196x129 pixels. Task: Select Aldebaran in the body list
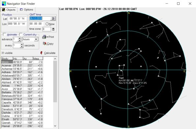[x=22, y=75]
